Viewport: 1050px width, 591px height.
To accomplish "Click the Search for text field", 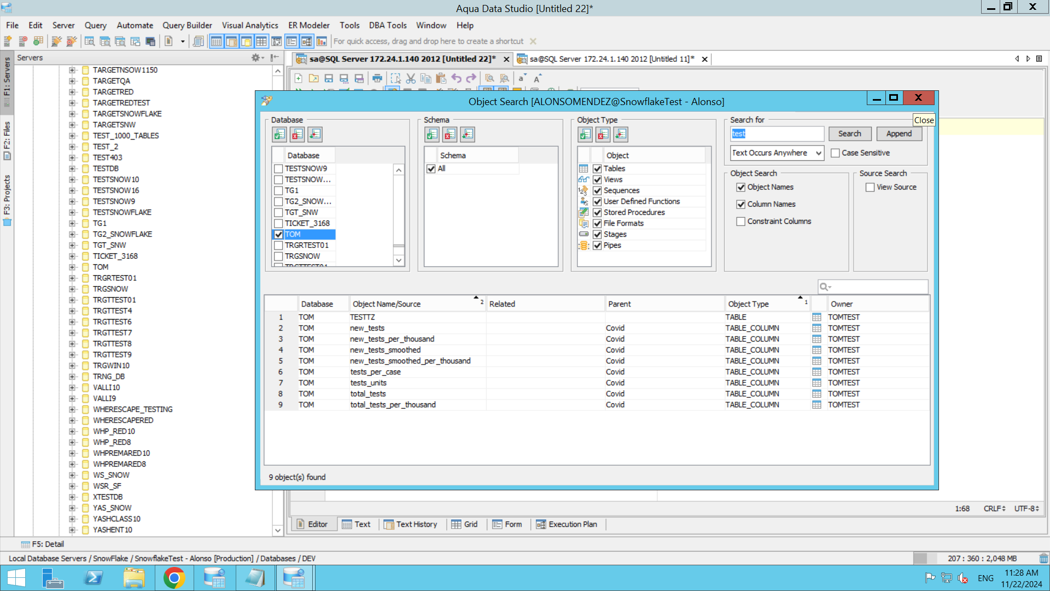I will coord(777,134).
